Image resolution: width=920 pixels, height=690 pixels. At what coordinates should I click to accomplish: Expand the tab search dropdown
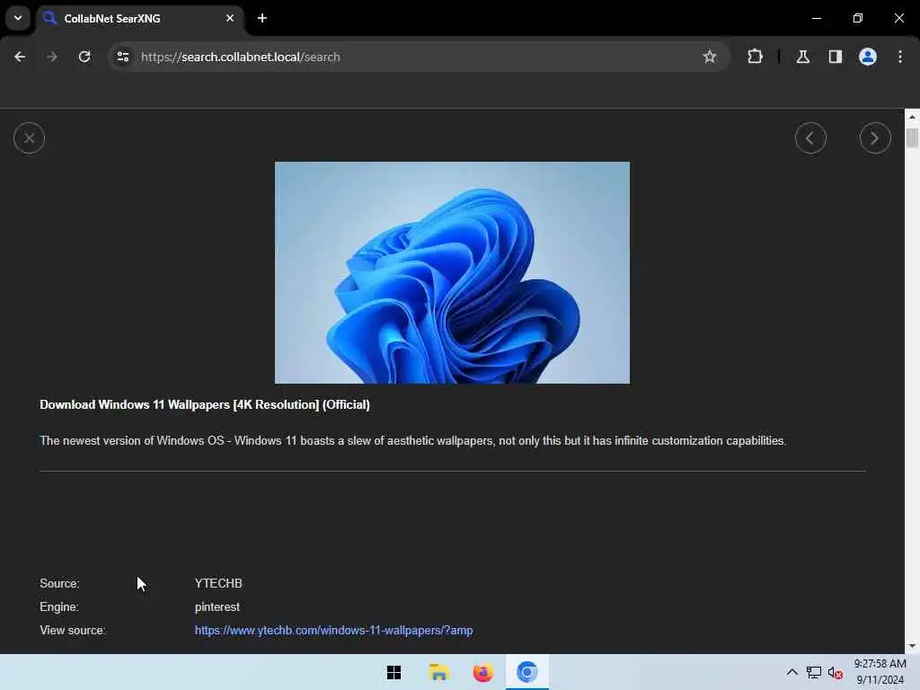click(x=18, y=18)
